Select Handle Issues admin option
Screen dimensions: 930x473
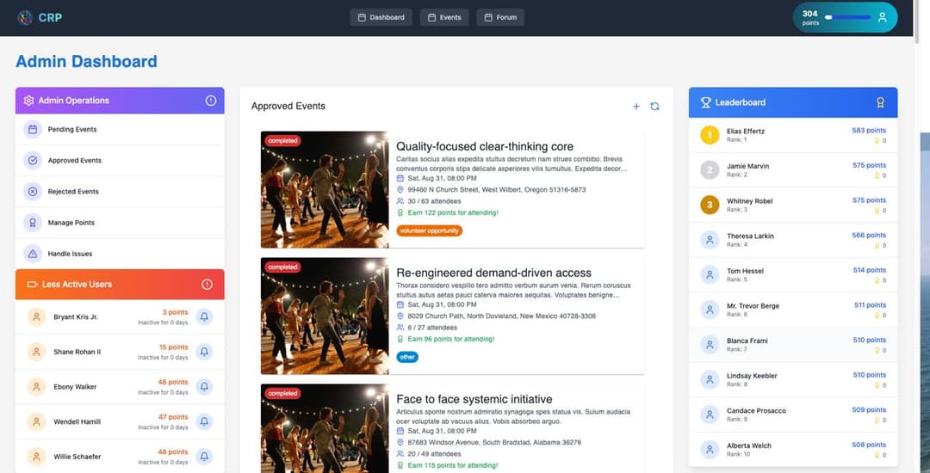pyautogui.click(x=70, y=254)
